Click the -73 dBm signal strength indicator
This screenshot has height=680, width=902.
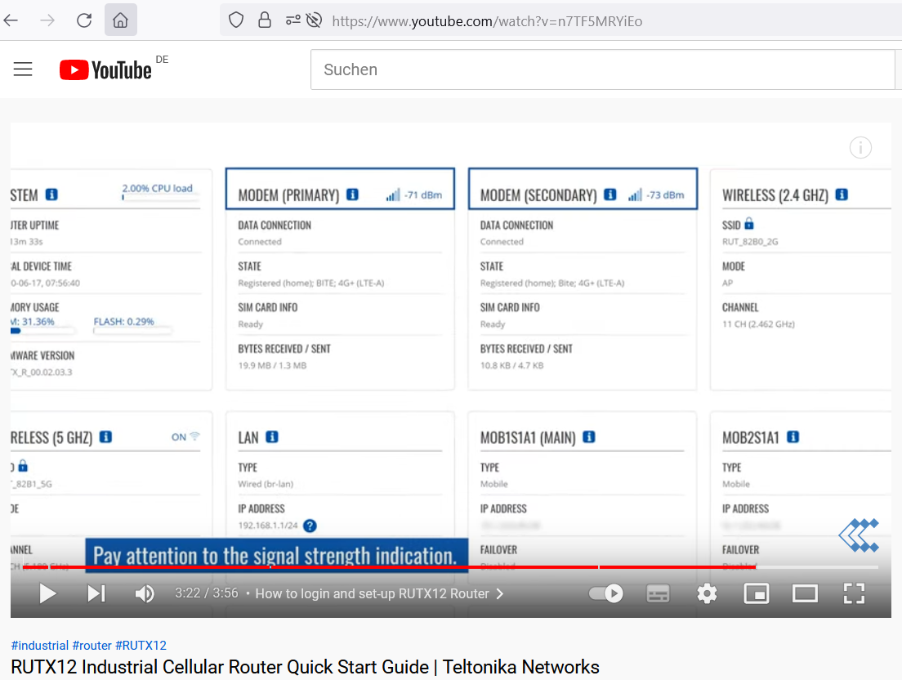click(656, 195)
